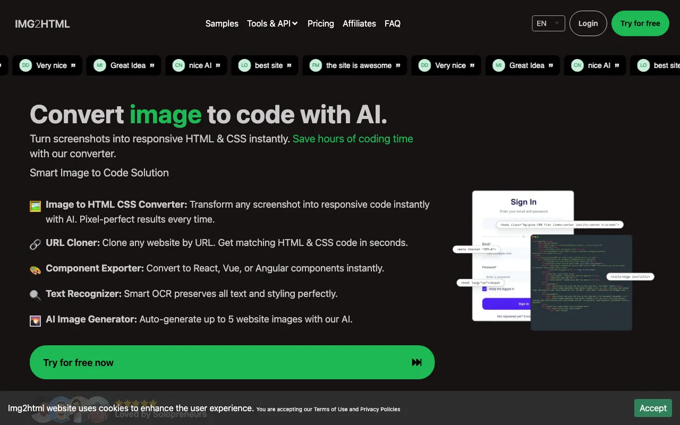The height and width of the screenshot is (425, 680).
Task: Click the Component Exporter palette icon
Action: click(x=35, y=270)
